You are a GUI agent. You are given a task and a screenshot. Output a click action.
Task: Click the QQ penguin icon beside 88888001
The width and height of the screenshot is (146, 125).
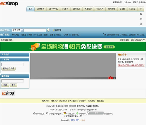(x=34, y=113)
